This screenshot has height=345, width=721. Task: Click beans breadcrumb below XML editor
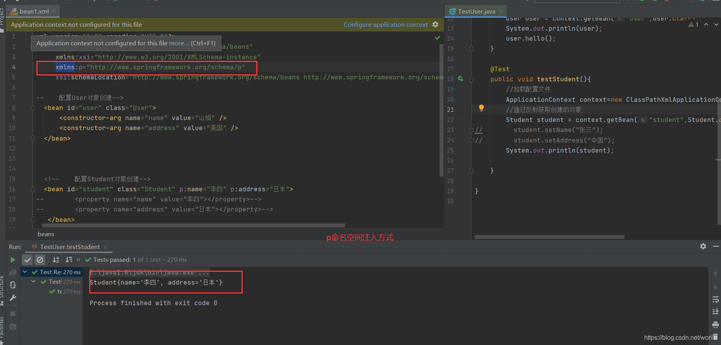point(46,234)
